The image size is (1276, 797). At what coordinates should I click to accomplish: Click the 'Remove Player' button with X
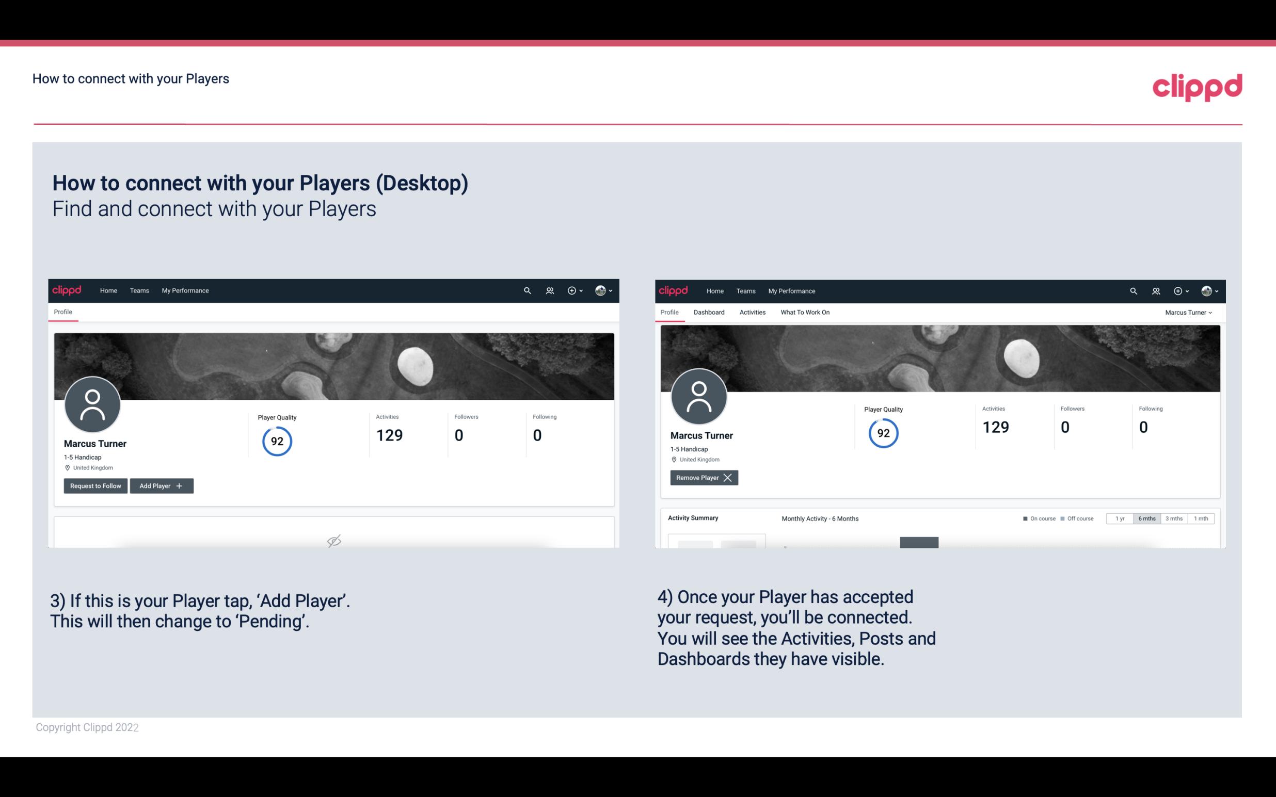[x=703, y=478]
